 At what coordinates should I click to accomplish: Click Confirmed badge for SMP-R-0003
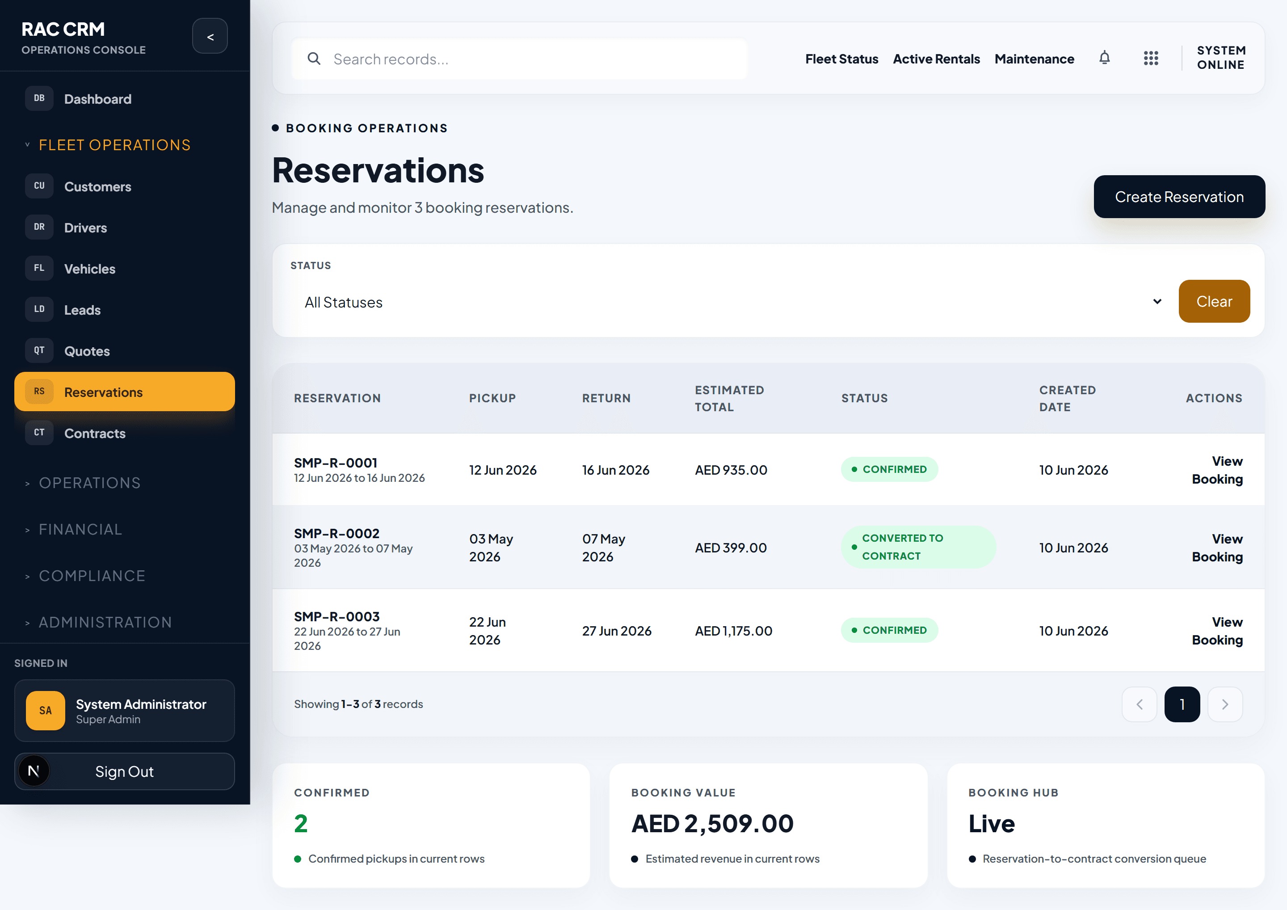click(x=889, y=630)
